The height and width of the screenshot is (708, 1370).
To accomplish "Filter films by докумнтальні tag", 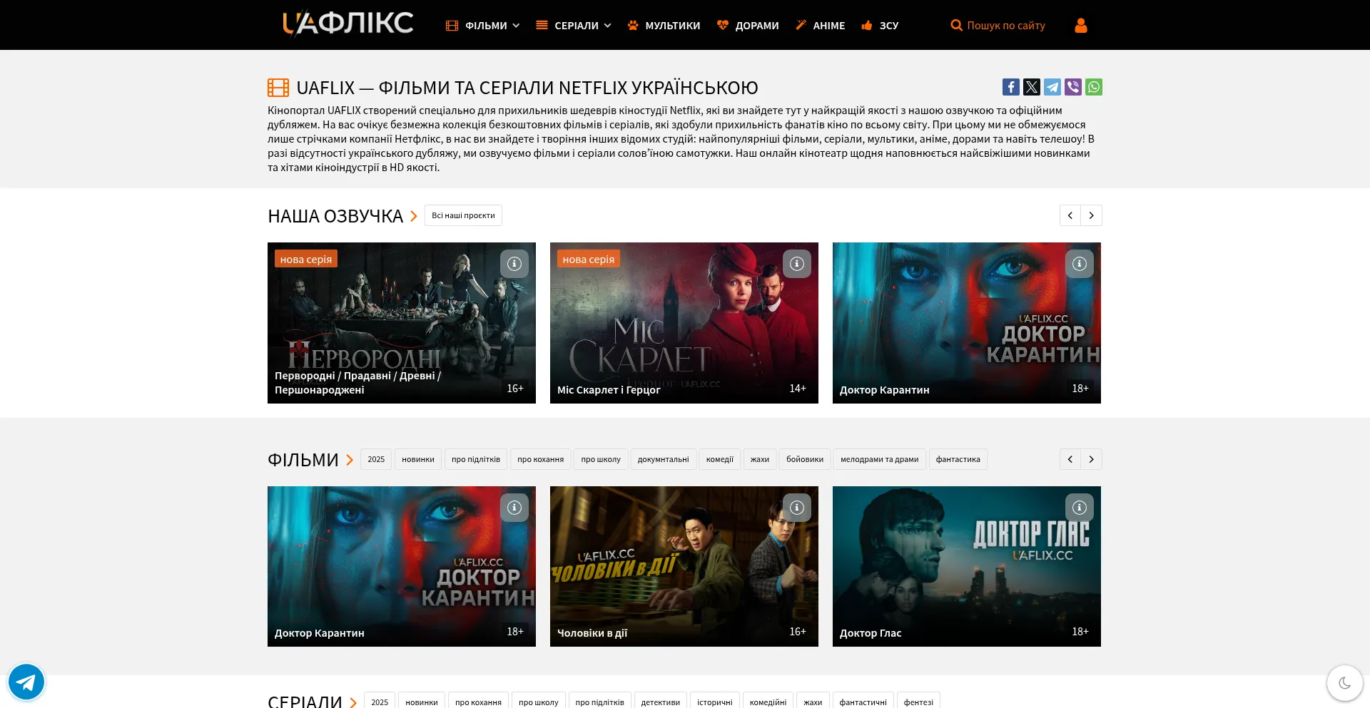I will [x=664, y=459].
